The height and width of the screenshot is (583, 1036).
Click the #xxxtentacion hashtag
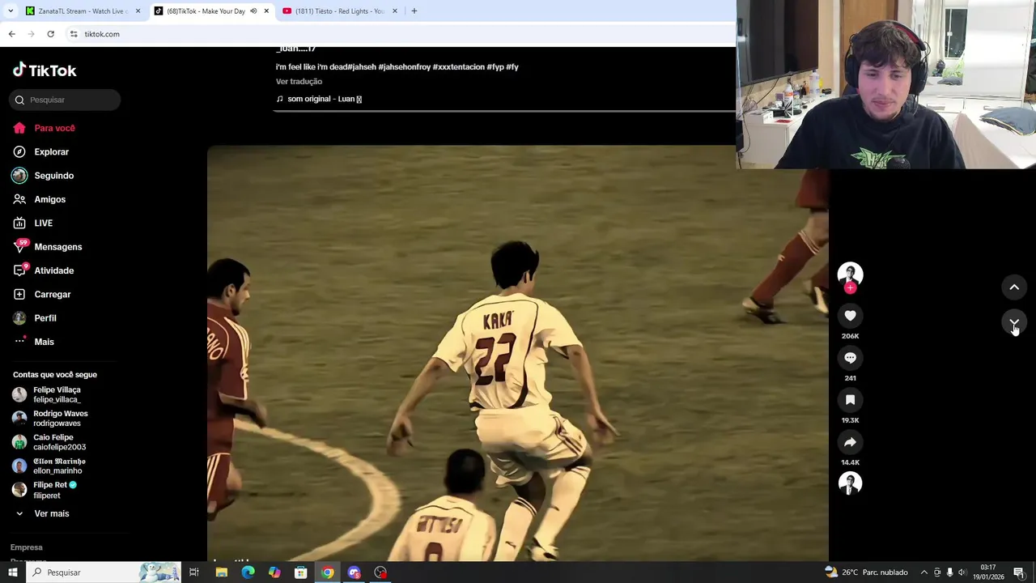pyautogui.click(x=458, y=67)
